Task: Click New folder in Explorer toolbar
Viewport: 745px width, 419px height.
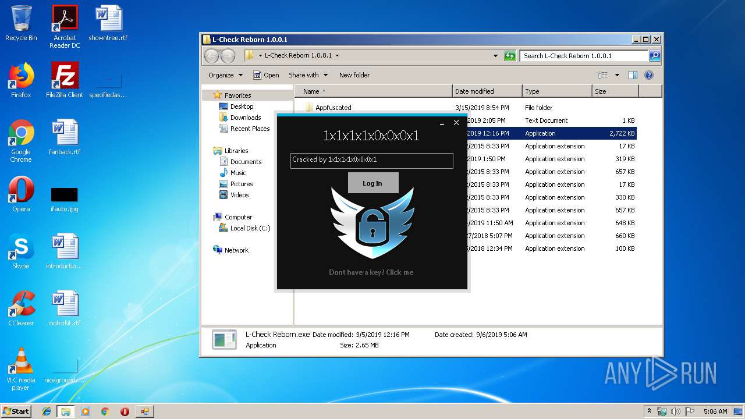Action: [354, 75]
